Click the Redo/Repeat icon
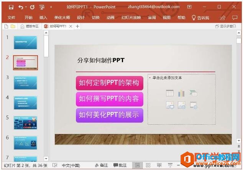243x170 pixels. 32,7
